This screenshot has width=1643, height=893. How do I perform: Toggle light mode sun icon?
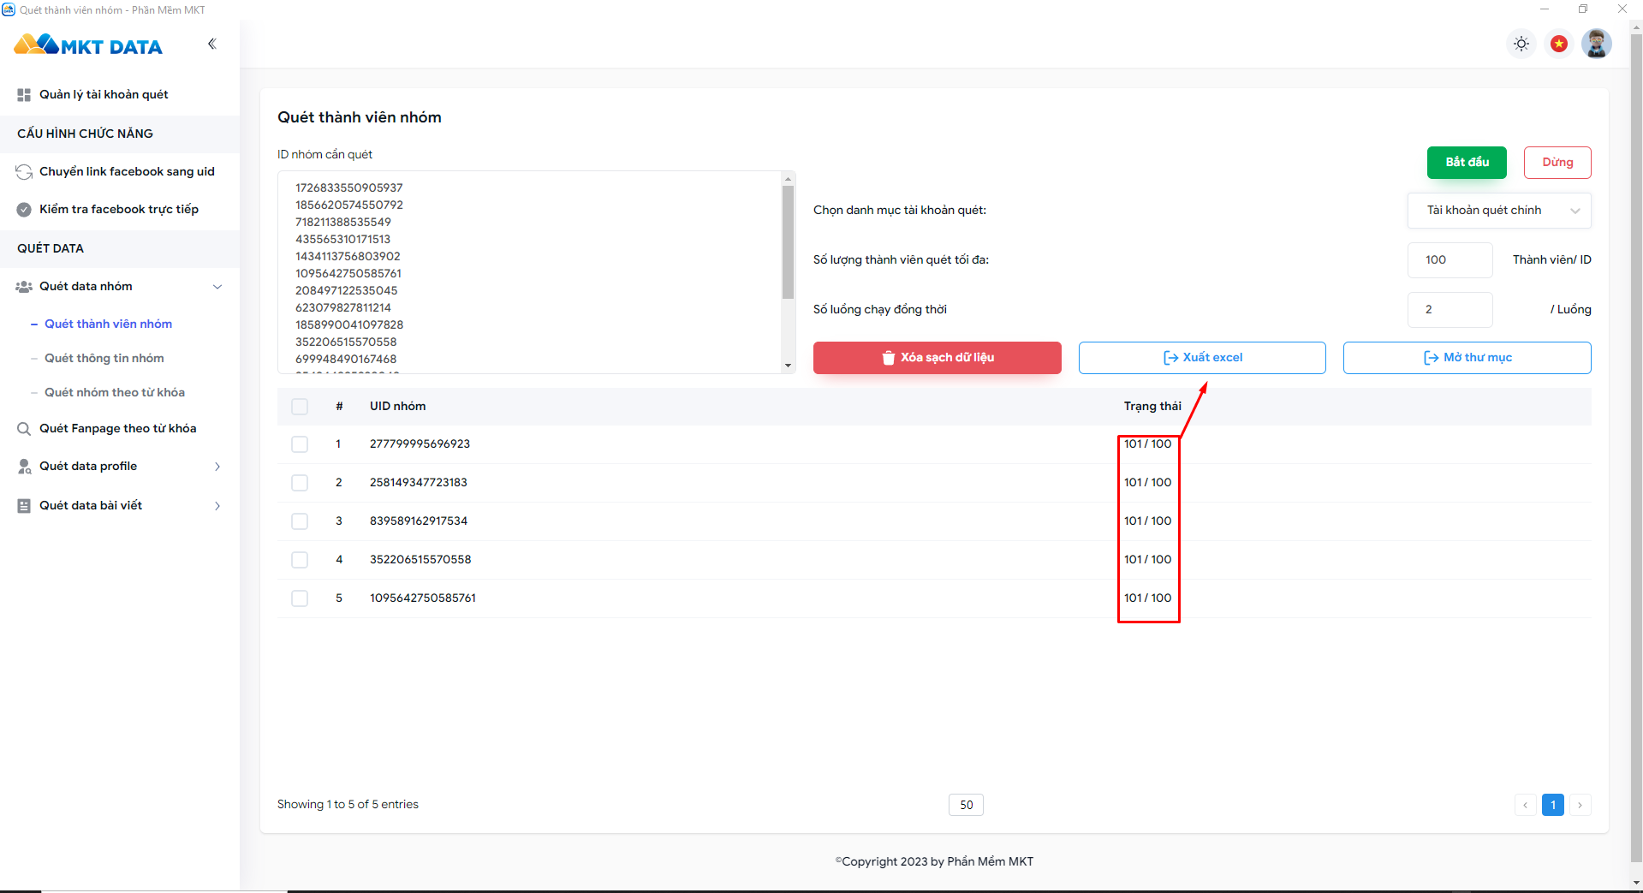tap(1521, 44)
